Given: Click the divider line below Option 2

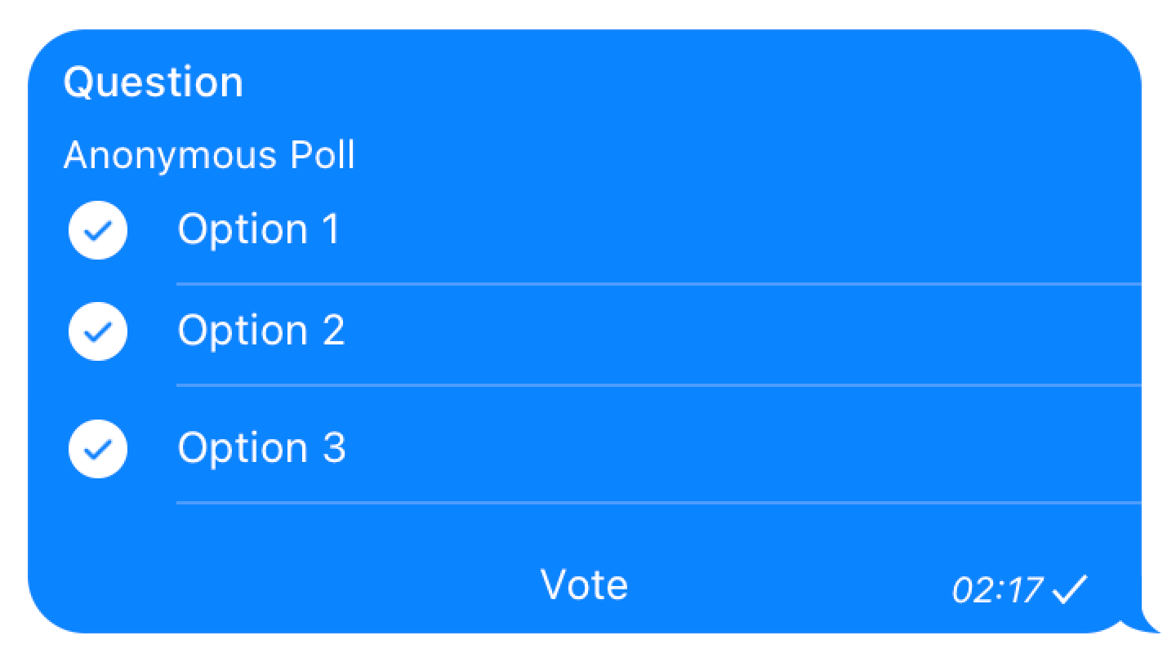Looking at the screenshot, I should point(653,384).
